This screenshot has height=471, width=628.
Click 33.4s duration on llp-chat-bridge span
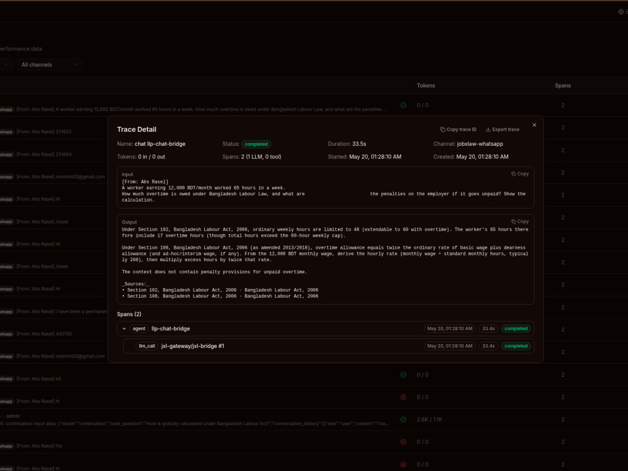click(488, 328)
